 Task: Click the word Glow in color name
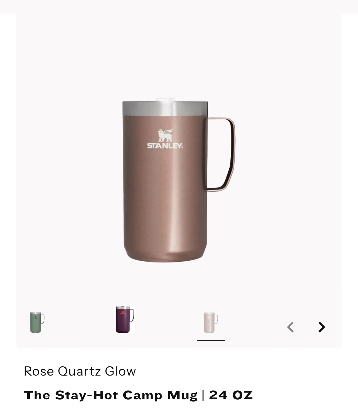click(120, 371)
